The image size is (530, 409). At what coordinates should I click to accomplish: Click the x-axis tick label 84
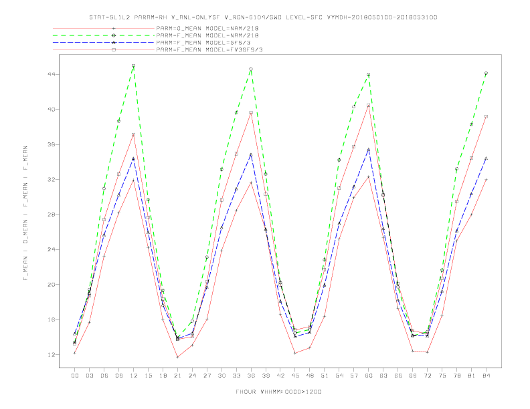486,376
